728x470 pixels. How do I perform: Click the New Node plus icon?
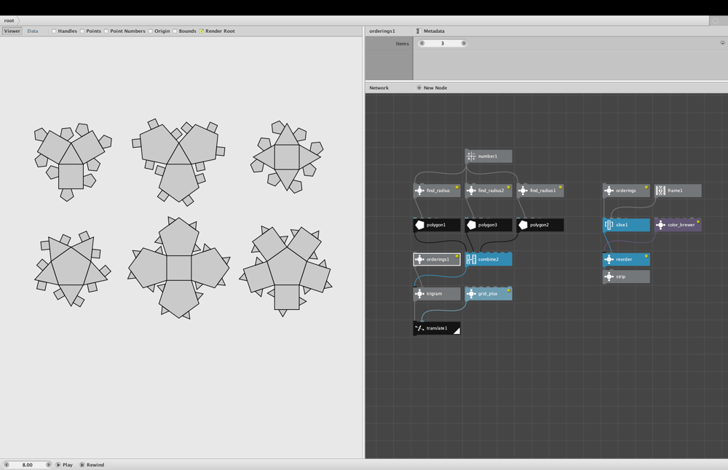pos(419,88)
